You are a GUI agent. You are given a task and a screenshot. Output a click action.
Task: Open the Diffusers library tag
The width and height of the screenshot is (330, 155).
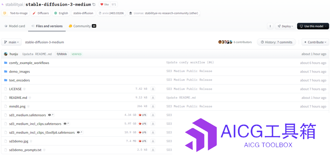(x=41, y=13)
